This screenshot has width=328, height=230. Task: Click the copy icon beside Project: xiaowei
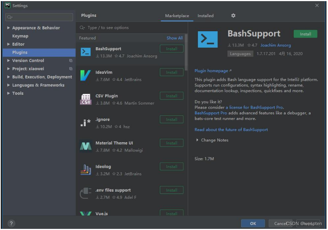71,69
